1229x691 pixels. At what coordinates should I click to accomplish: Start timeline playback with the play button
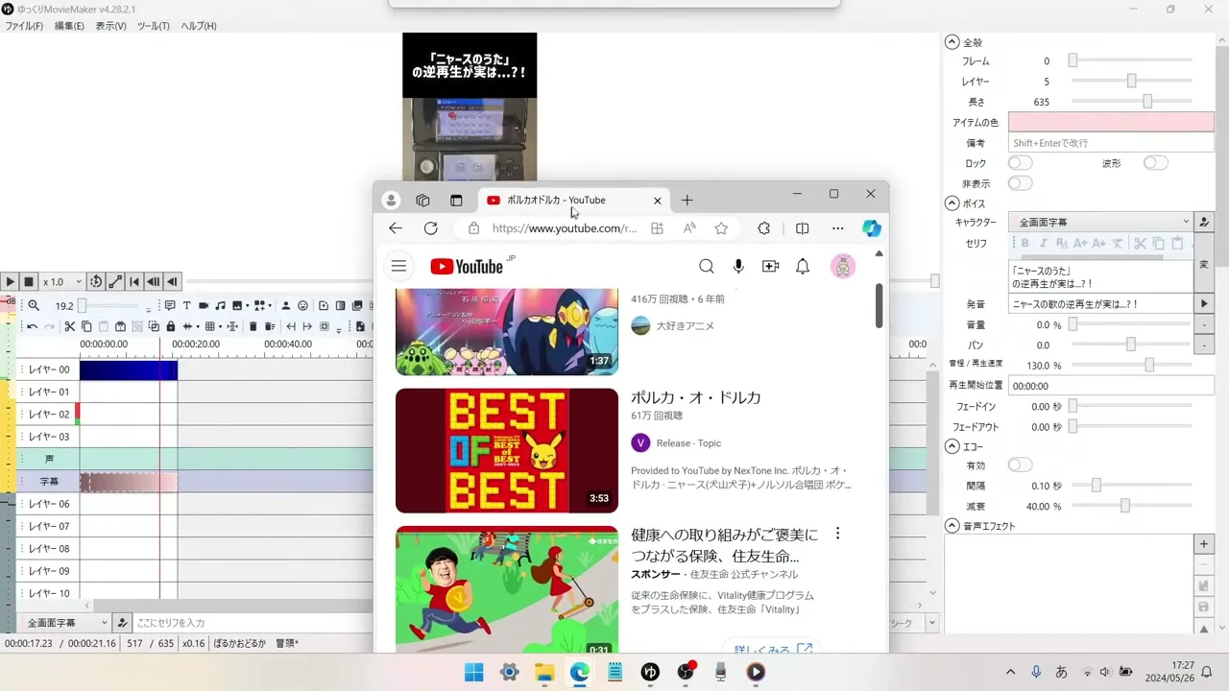coord(10,282)
